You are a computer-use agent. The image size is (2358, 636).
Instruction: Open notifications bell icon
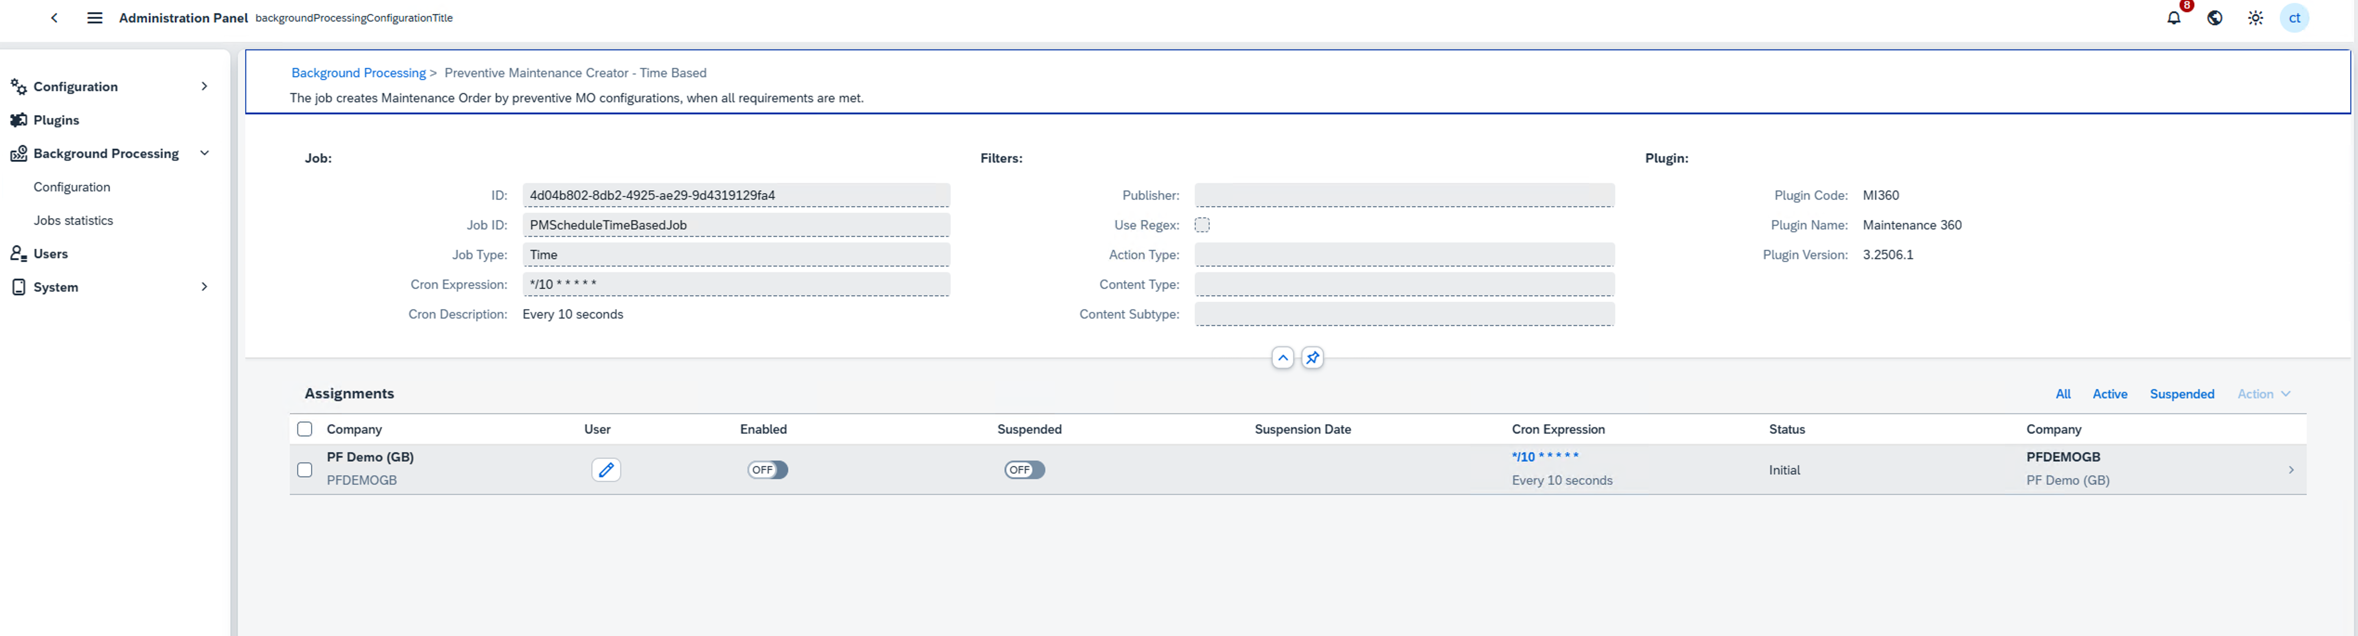[2174, 18]
